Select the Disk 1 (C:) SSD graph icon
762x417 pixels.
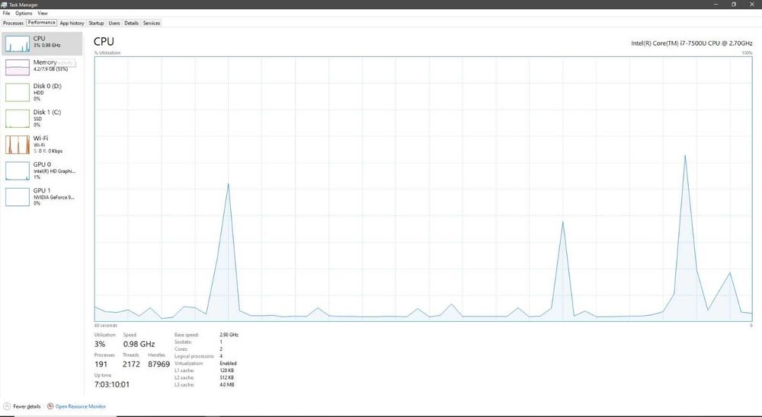(x=18, y=119)
